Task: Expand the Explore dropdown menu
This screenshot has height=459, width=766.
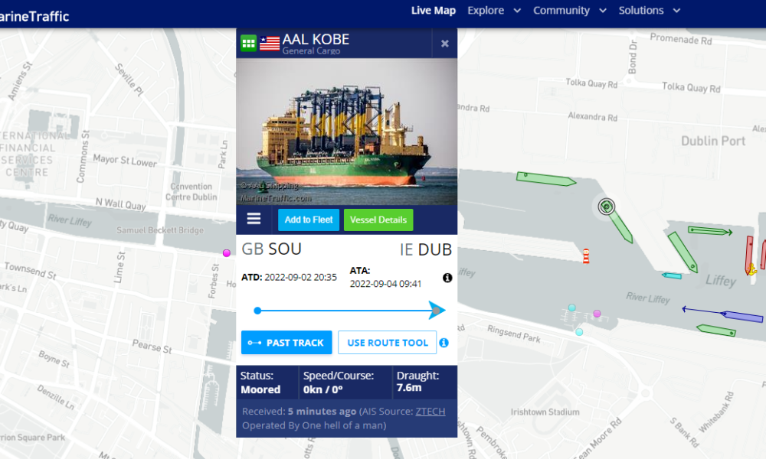Action: 494,11
